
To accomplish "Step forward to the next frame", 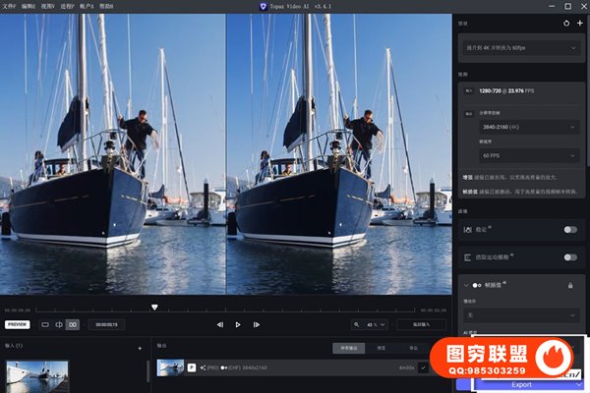I will pyautogui.click(x=256, y=324).
